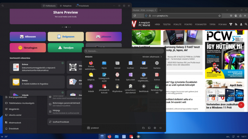Open the user account icon on PC World
248x139 pixels.
(241, 24)
